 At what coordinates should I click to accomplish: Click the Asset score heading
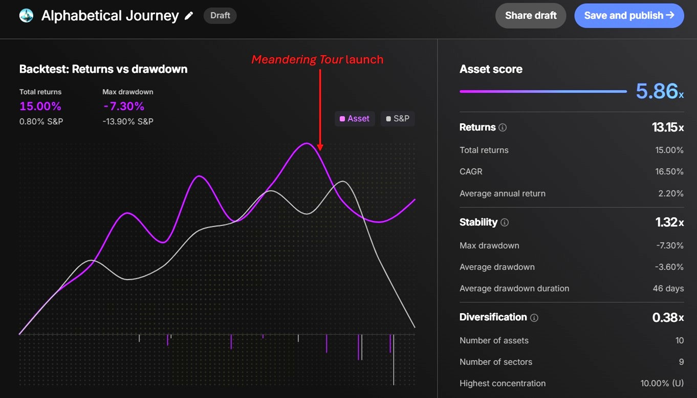[x=491, y=69]
